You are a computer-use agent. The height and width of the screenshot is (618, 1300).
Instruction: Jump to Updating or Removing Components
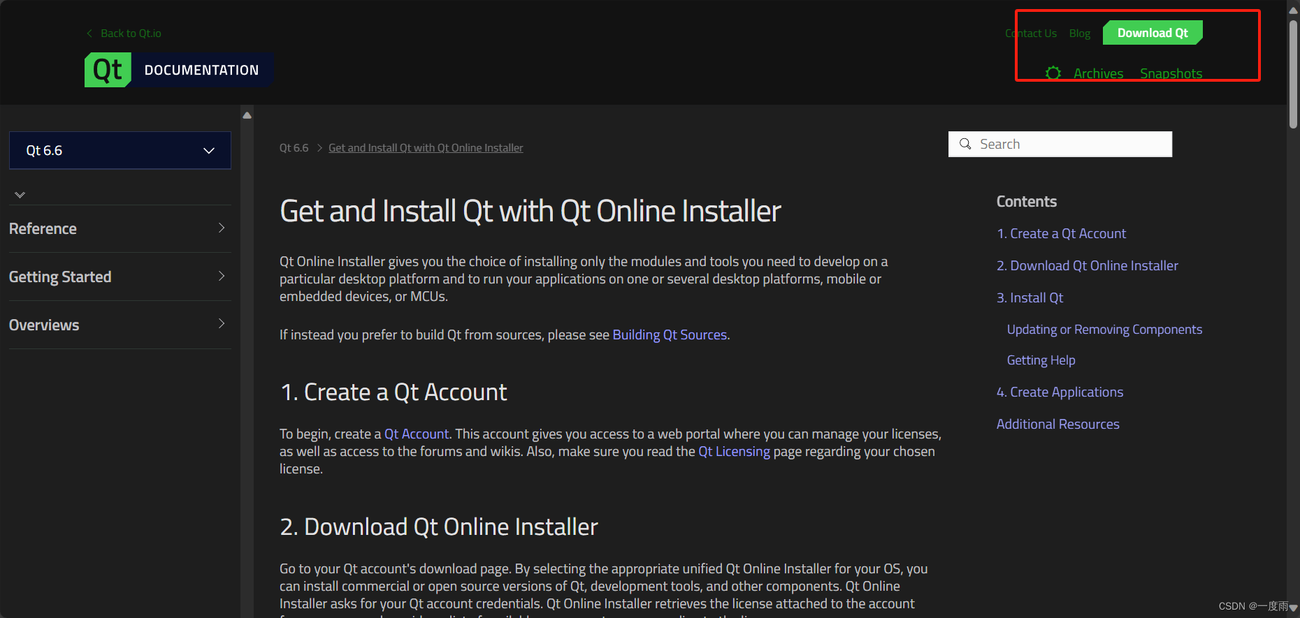click(x=1104, y=330)
